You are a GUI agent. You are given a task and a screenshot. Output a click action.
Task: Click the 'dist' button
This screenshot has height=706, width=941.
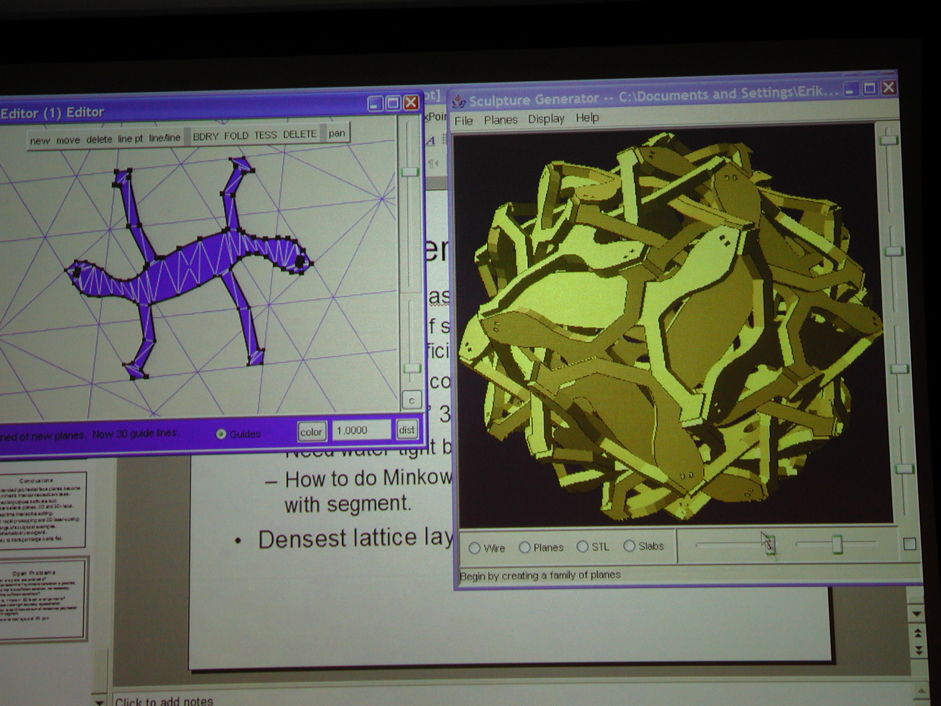(x=407, y=430)
